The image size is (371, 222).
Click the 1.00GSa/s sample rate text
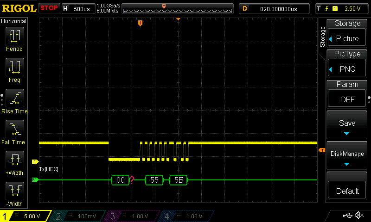(109, 6)
